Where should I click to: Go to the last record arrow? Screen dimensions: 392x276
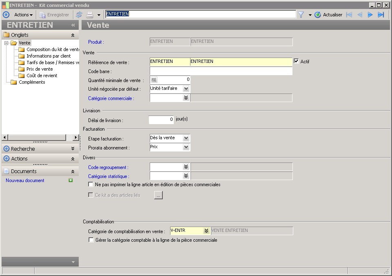(381, 15)
